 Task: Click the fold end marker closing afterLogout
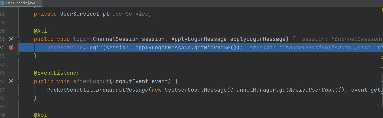click(18, 98)
